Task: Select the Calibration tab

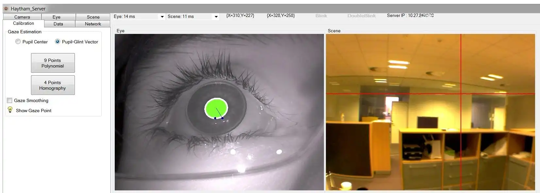Action: (24, 23)
